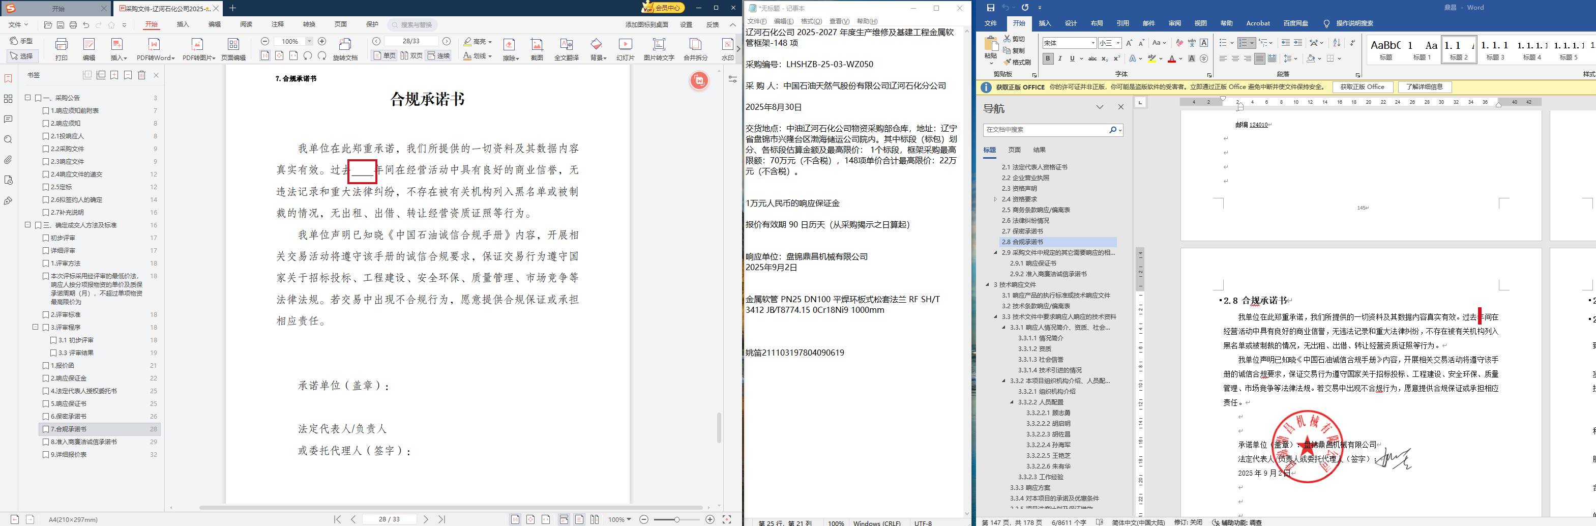The height and width of the screenshot is (526, 1596).
Task: Click 添加图标到桌面 link
Action: pyautogui.click(x=646, y=25)
